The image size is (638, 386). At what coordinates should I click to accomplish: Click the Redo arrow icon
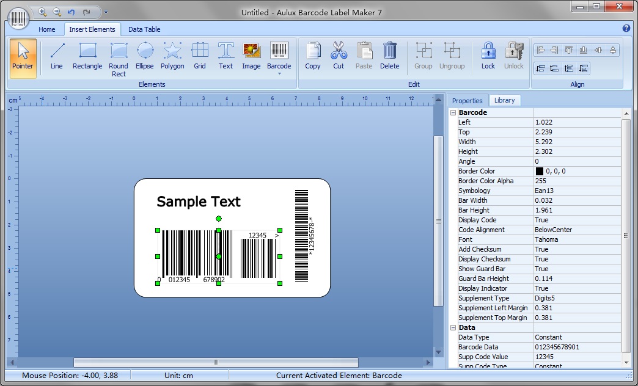point(86,12)
